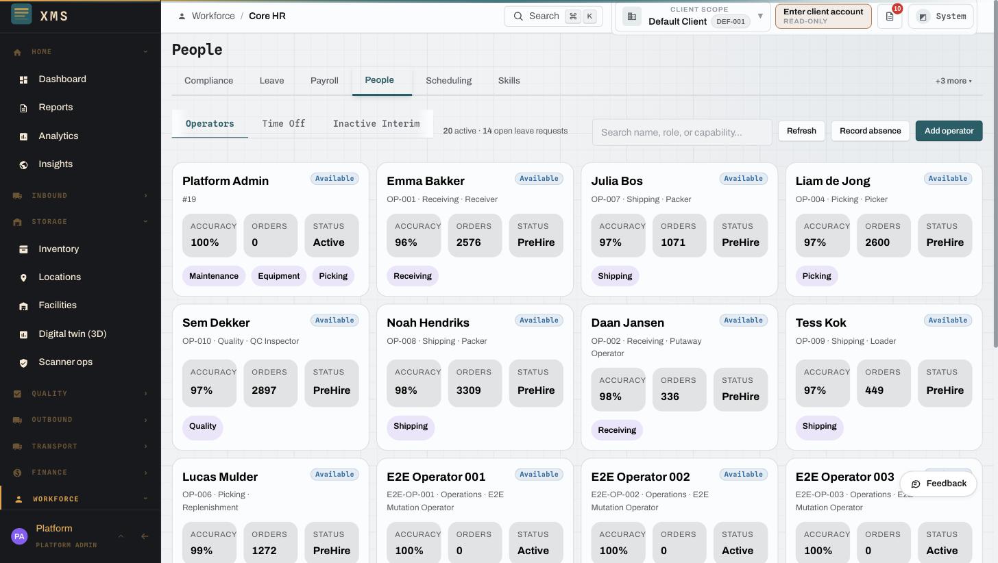The height and width of the screenshot is (563, 998).
Task: Click the client scope building icon
Action: [632, 16]
